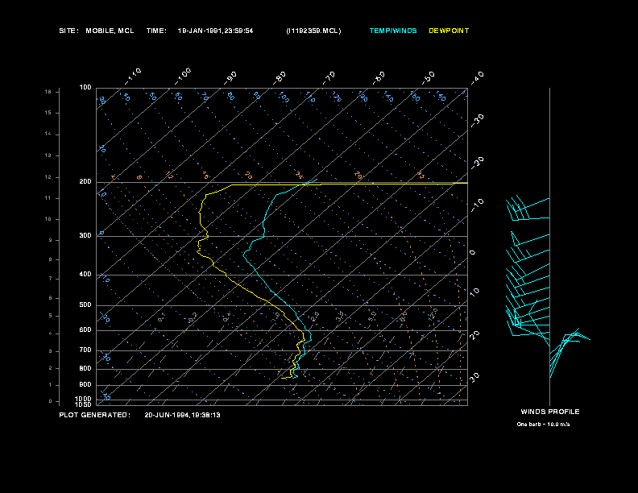Click the -20 temperature label on right edge
The width and height of the screenshot is (638, 493).
click(x=477, y=163)
